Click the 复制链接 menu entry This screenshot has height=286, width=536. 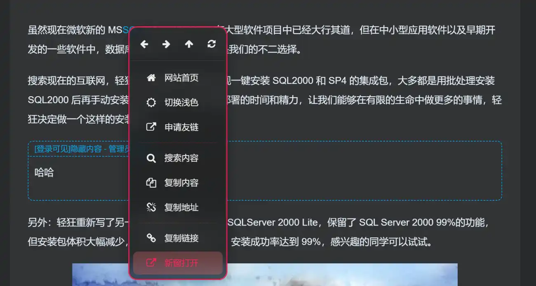(178, 238)
